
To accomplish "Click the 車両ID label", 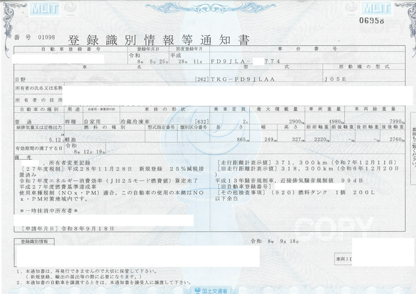I will point(343,259).
